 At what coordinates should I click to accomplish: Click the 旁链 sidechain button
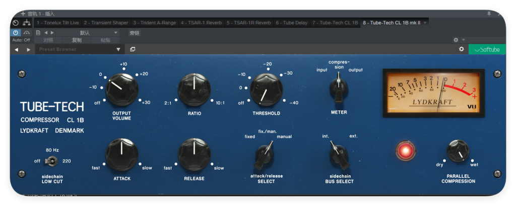(x=134, y=33)
